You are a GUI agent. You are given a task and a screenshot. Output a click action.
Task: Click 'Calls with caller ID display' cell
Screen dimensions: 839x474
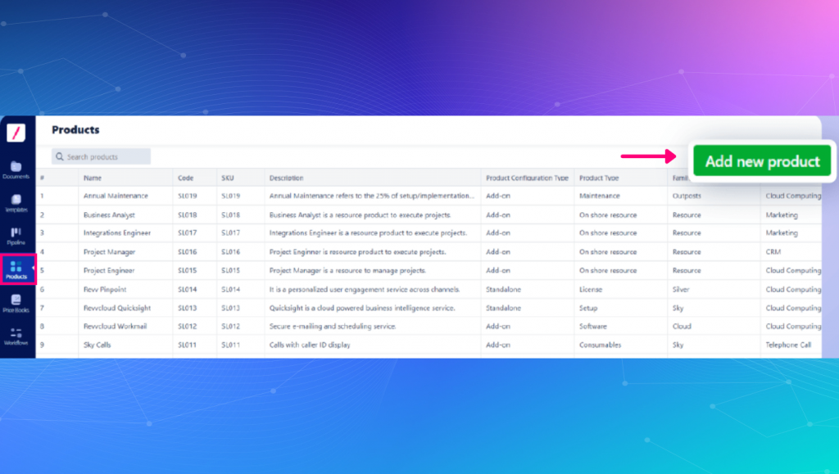point(310,345)
